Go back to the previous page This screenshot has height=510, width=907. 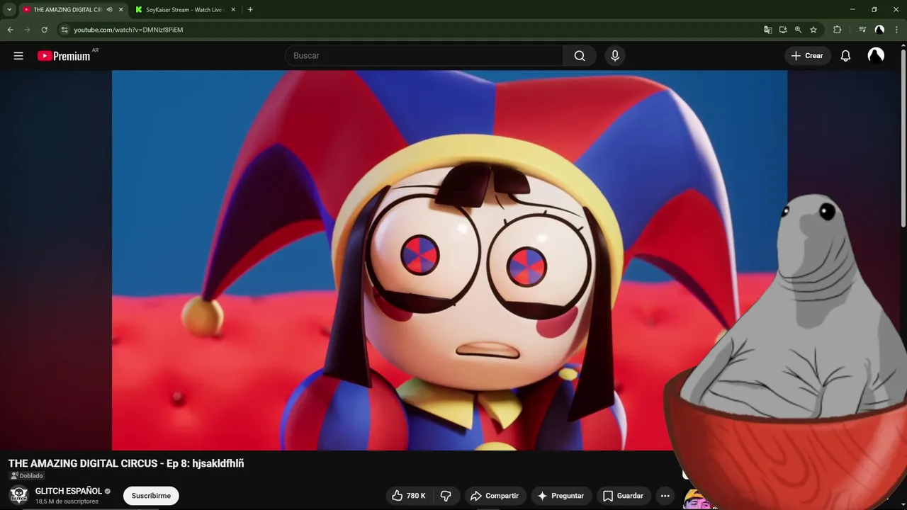click(10, 30)
